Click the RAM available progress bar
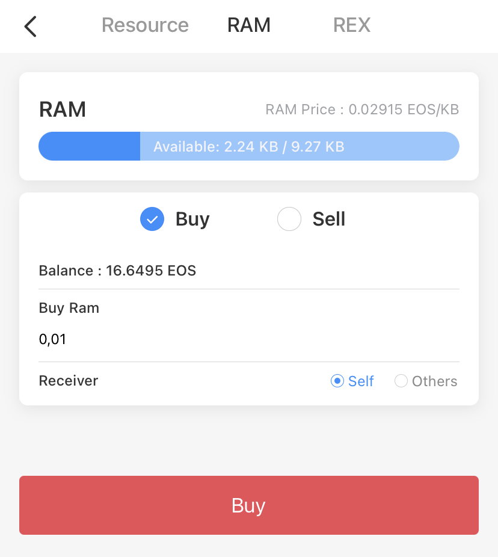Image resolution: width=498 pixels, height=557 pixels. click(249, 146)
